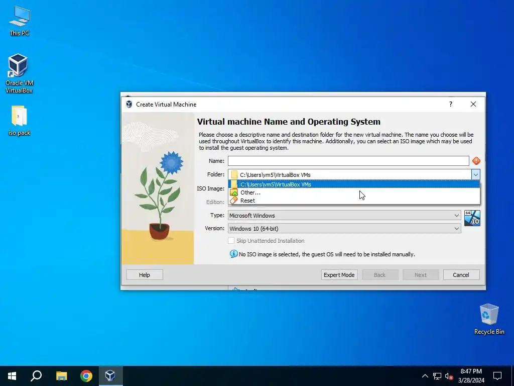Launch Google Chrome from taskbar
The image size is (514, 386).
coord(86,376)
